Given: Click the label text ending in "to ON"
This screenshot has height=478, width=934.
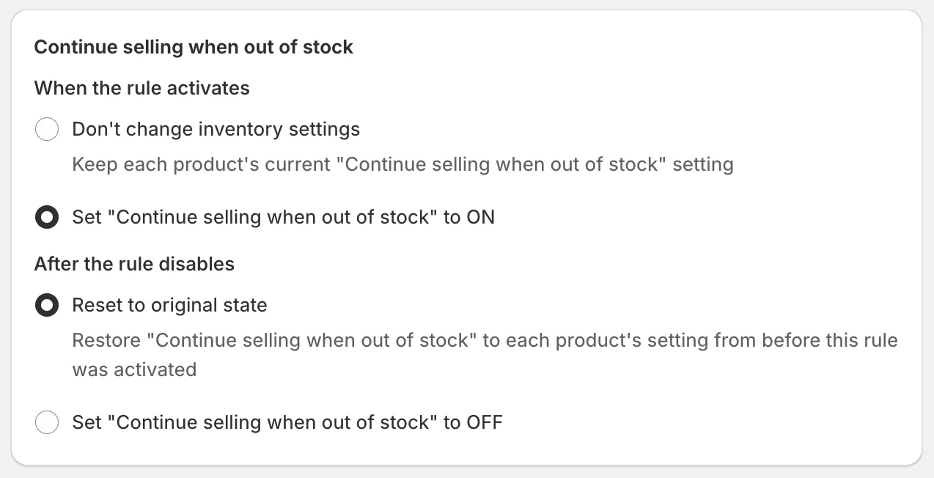Looking at the screenshot, I should point(283,218).
